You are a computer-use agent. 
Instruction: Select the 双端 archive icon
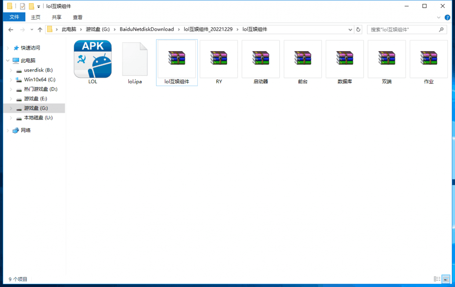point(387,58)
